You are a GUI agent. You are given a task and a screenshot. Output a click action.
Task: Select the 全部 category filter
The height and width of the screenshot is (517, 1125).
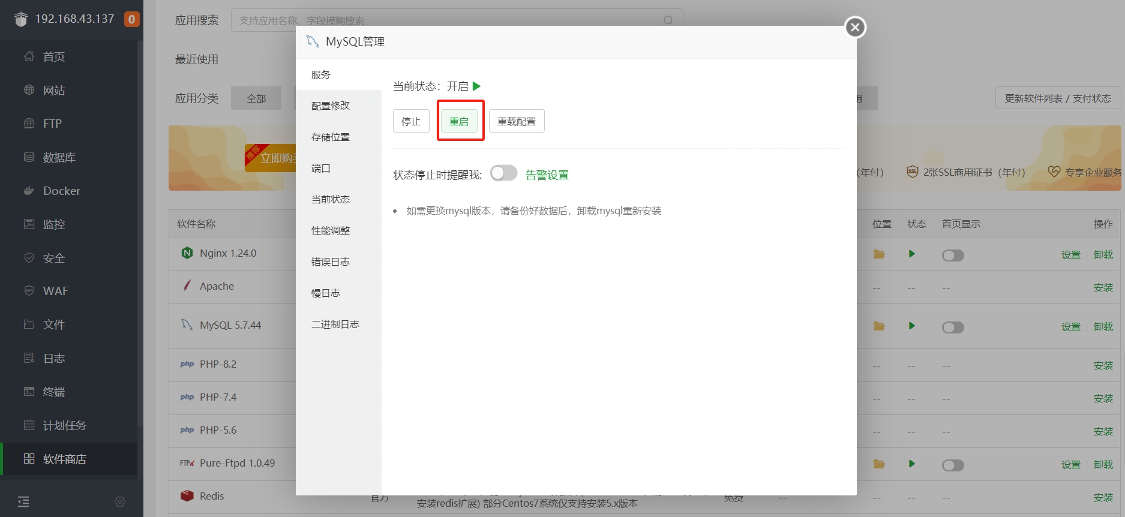coord(256,98)
